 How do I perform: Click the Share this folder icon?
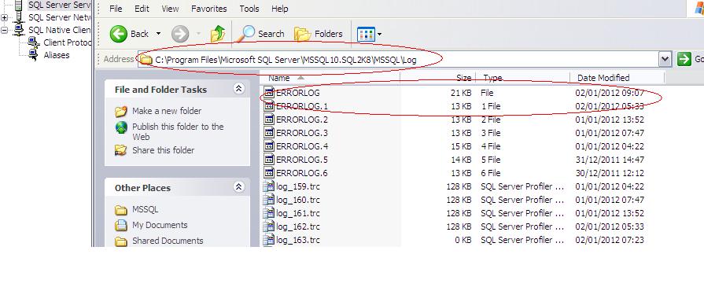click(121, 150)
